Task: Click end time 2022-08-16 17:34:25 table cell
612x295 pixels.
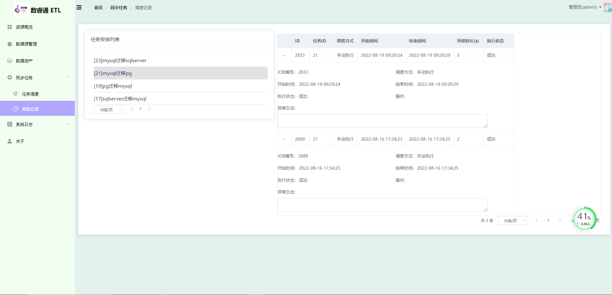Action: pyautogui.click(x=430, y=139)
